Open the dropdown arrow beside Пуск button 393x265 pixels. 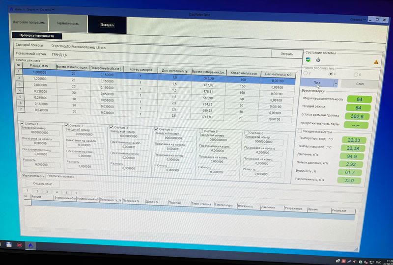(x=336, y=83)
